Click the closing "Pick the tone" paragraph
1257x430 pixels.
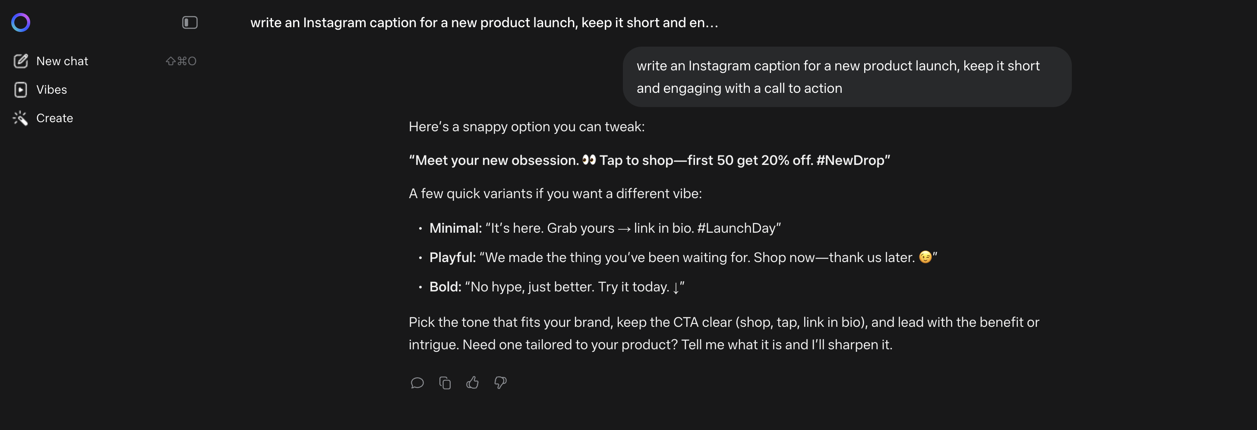[x=723, y=333]
